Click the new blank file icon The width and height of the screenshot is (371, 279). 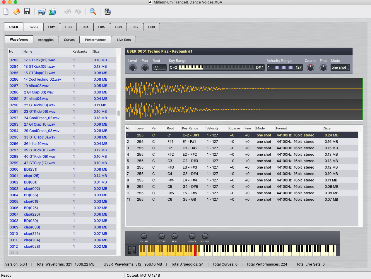click(x=6, y=11)
